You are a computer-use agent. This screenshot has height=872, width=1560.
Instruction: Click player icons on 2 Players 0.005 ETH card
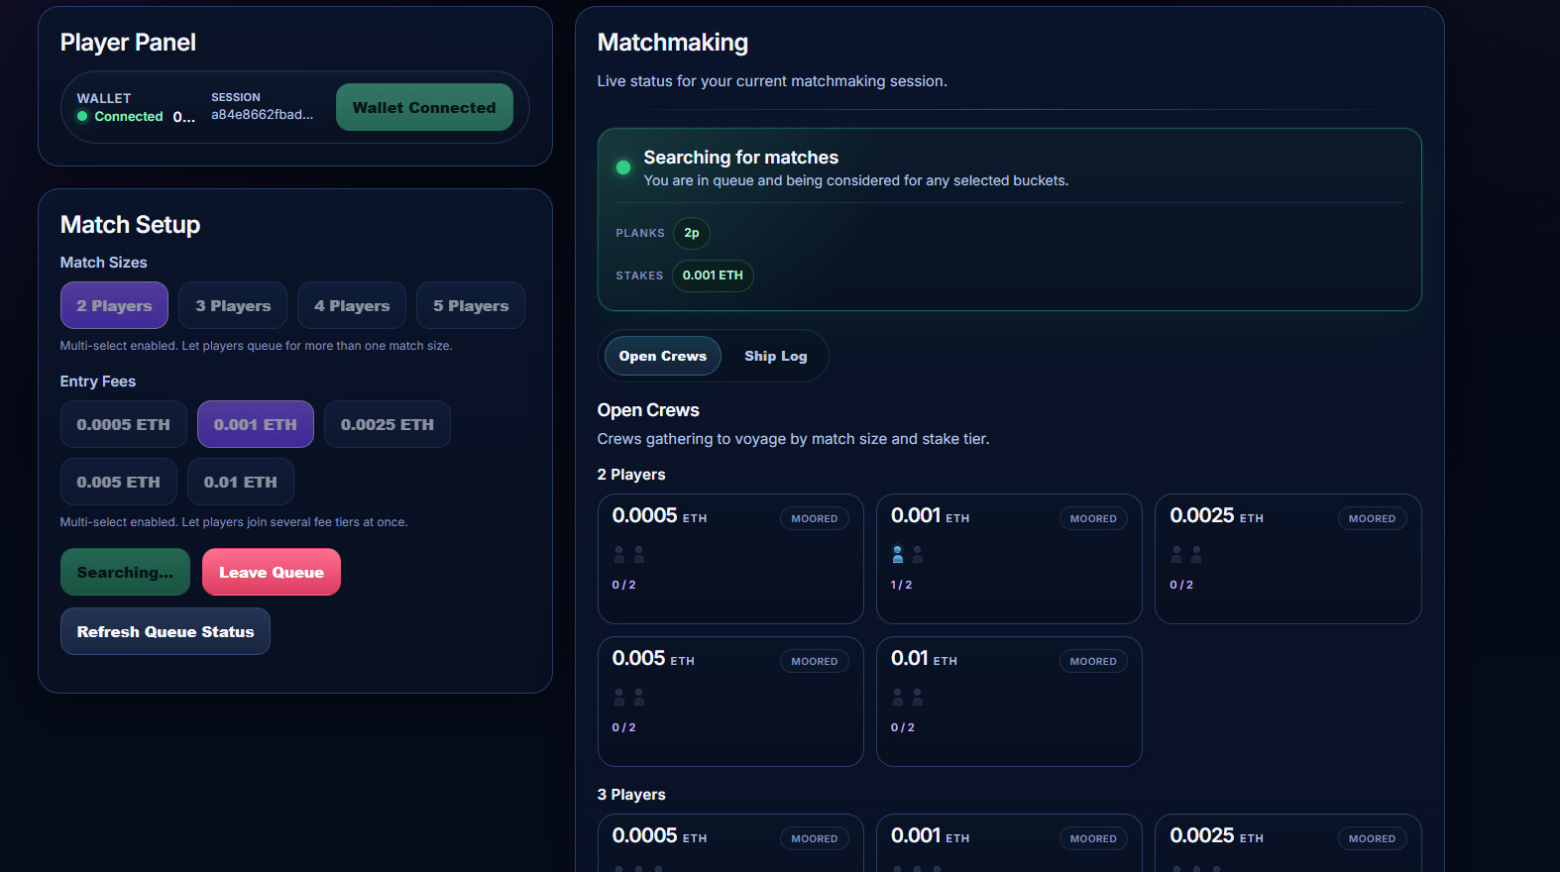tap(629, 697)
